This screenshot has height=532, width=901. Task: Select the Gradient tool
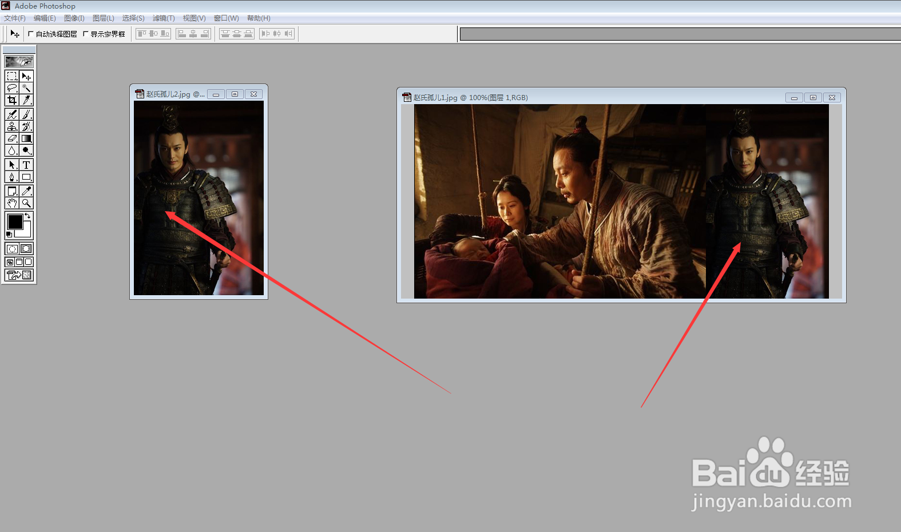[x=26, y=138]
